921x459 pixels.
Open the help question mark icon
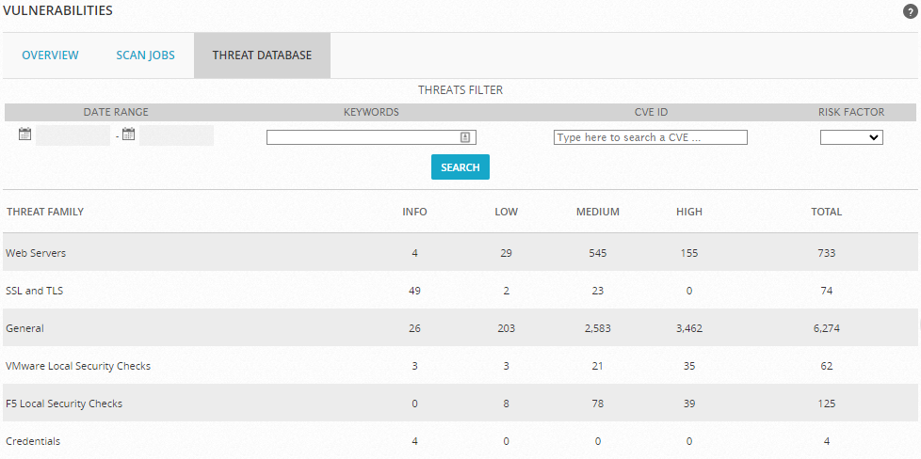(910, 11)
